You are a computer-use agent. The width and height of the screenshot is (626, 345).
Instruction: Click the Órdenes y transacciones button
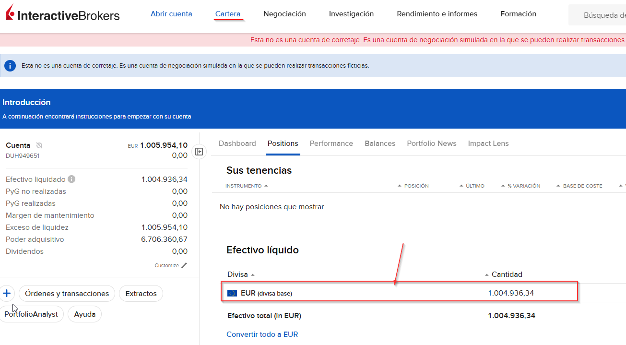tap(66, 293)
